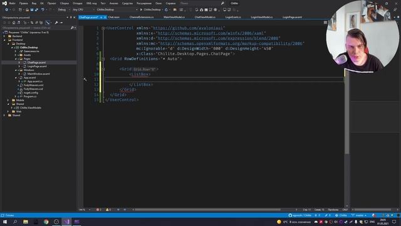
Task: Open the Файл menu
Action: click(13, 3)
